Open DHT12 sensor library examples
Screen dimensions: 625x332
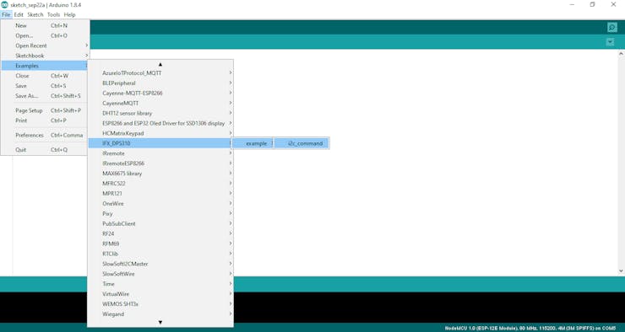click(x=160, y=113)
